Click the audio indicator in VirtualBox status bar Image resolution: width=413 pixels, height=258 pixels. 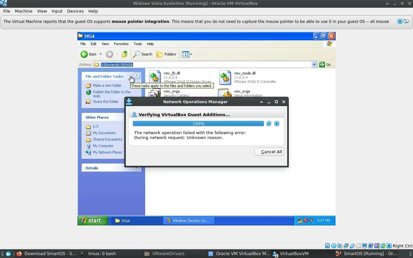click(340, 246)
